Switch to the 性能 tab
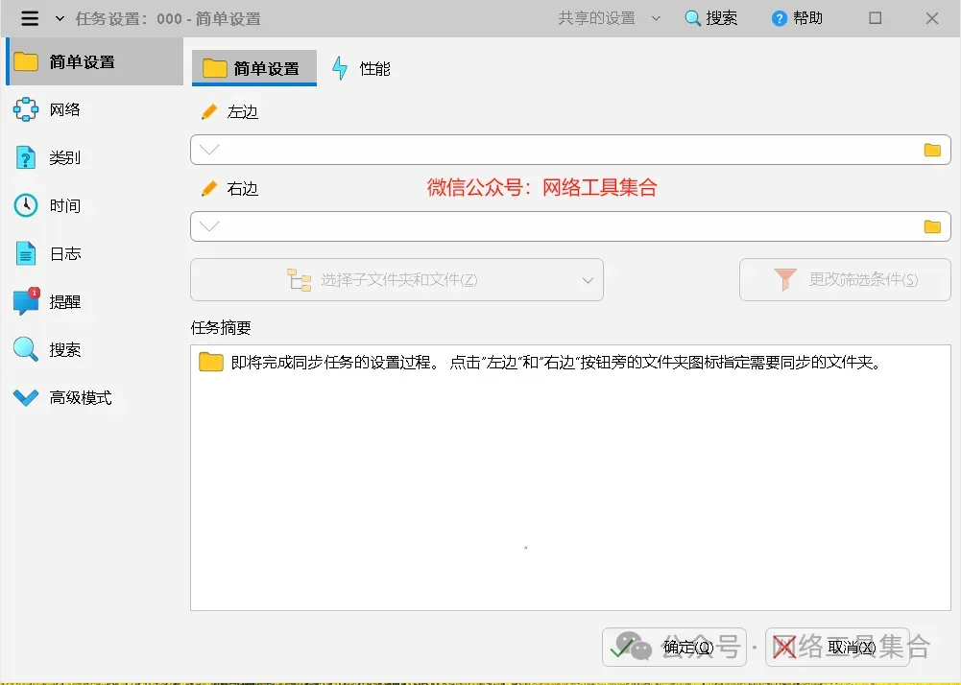This screenshot has height=685, width=961. click(361, 68)
